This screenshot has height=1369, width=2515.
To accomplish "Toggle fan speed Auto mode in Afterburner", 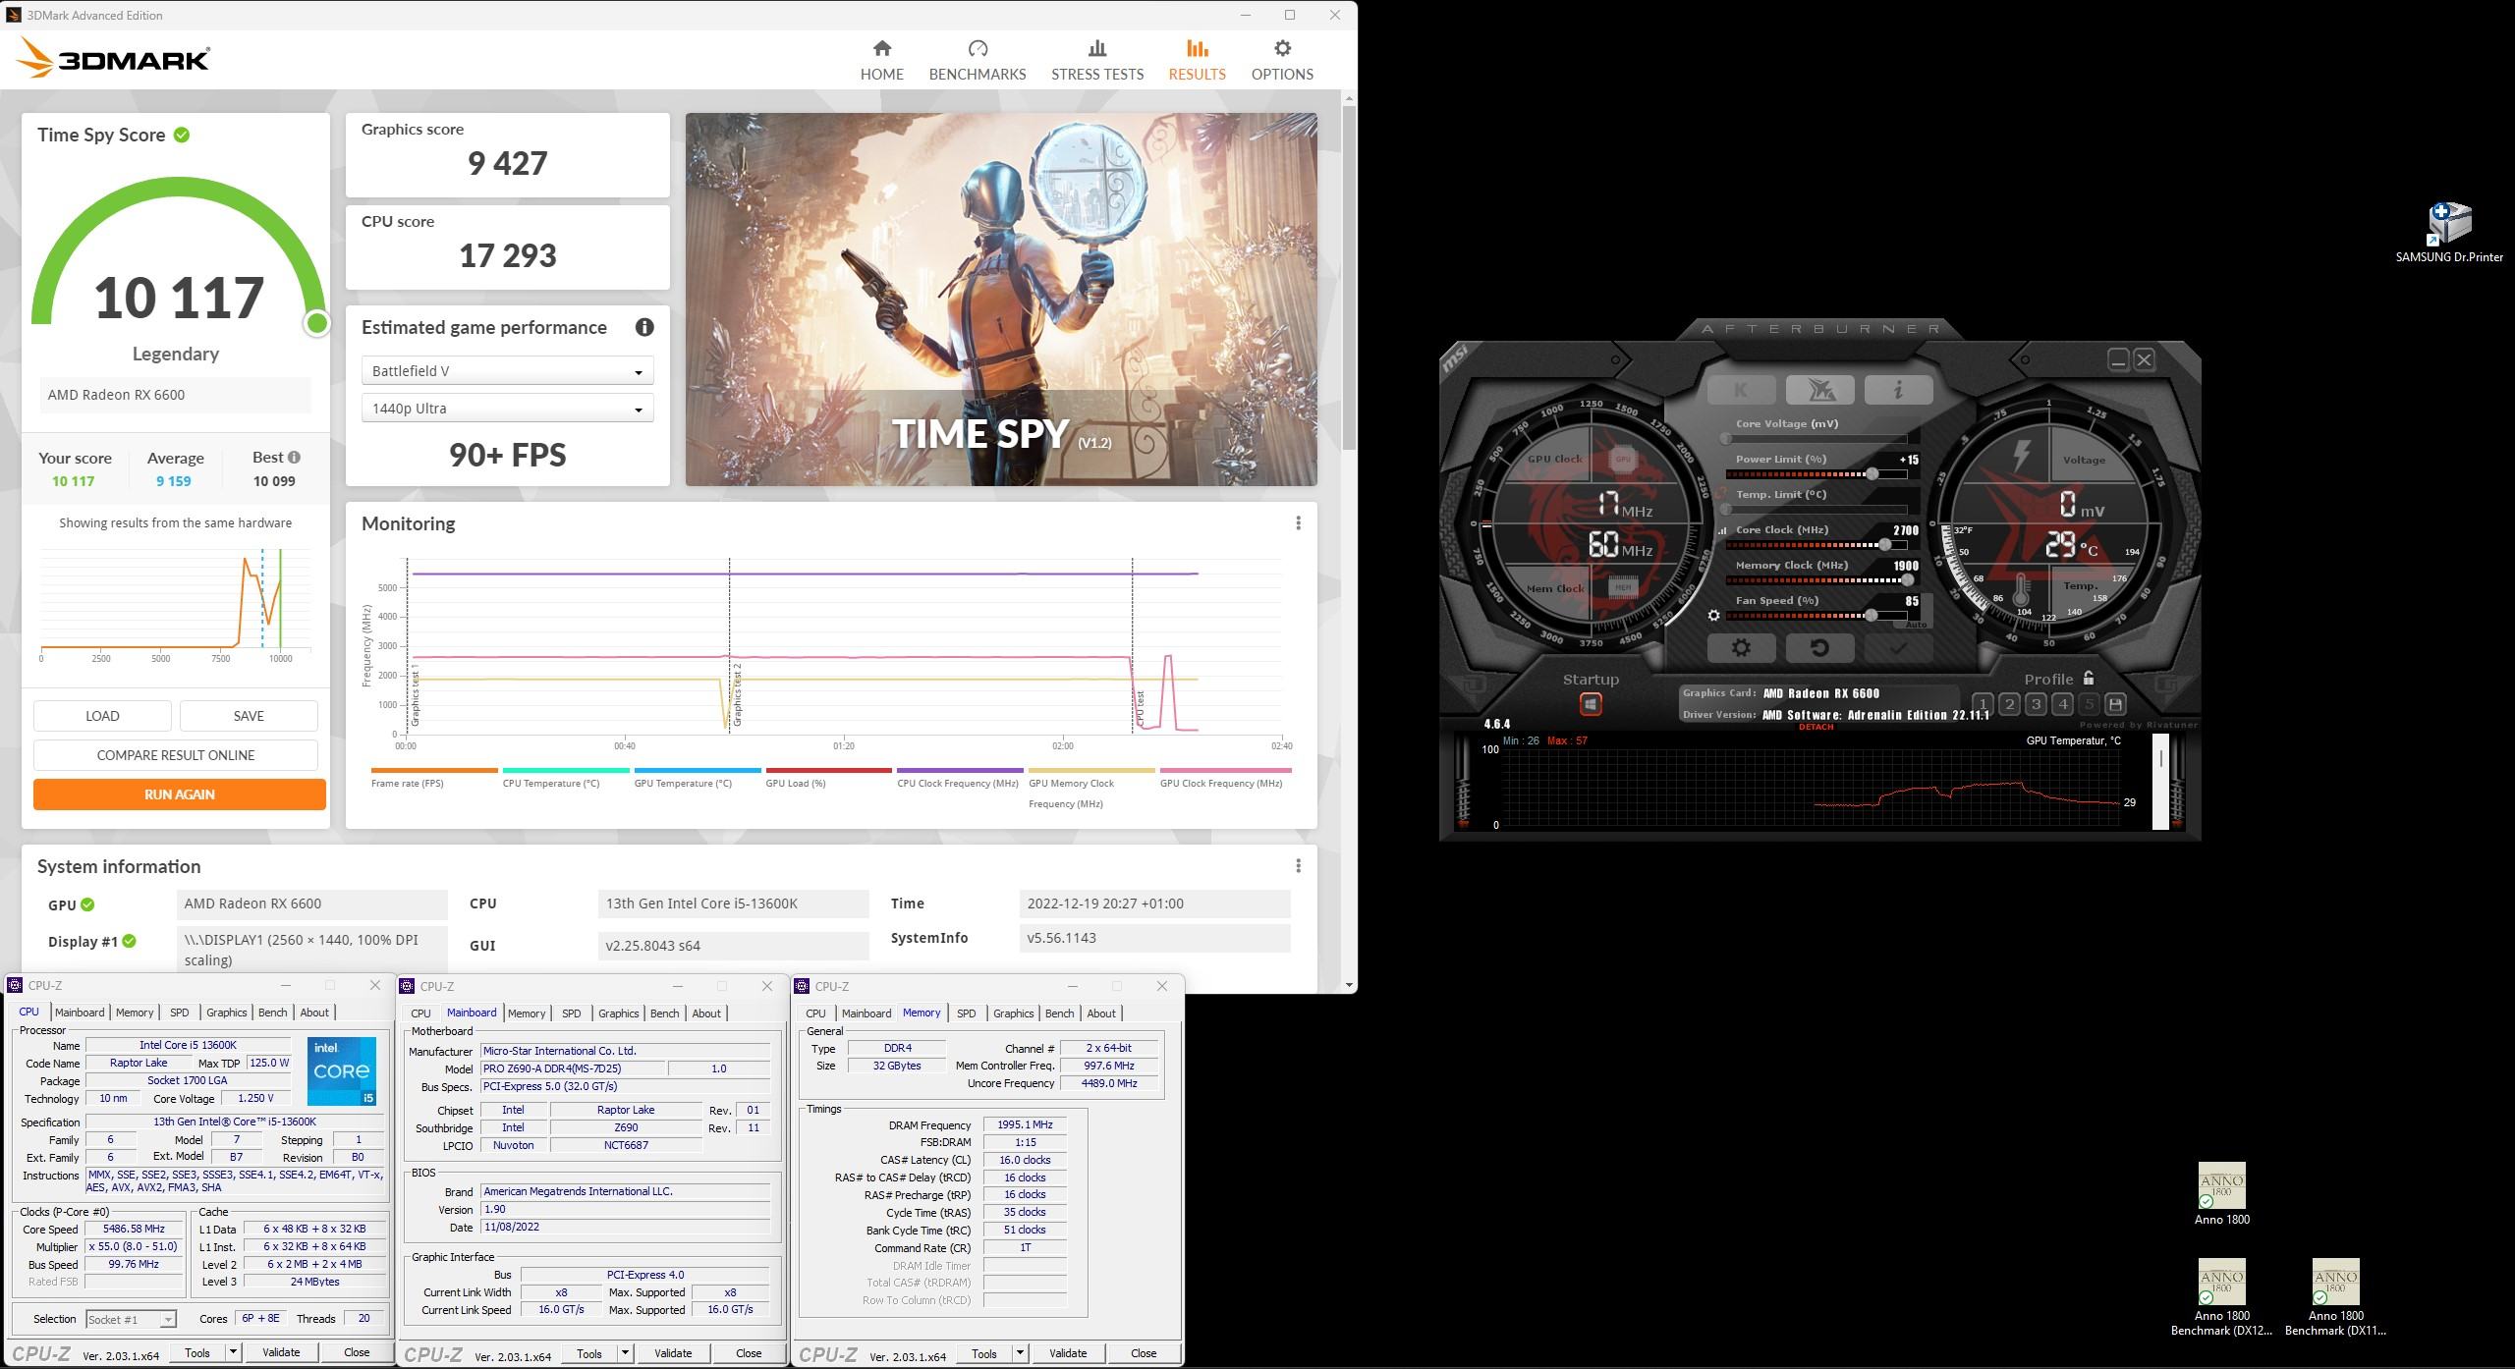I will tap(1915, 625).
